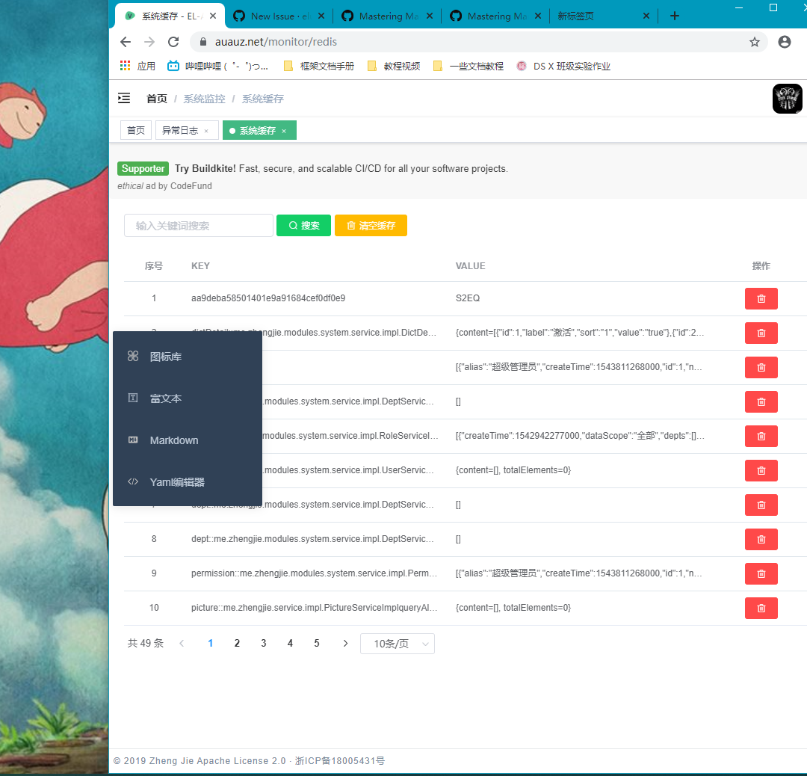Open 富文本 rich text menu item
The width and height of the screenshot is (807, 776).
(x=188, y=398)
